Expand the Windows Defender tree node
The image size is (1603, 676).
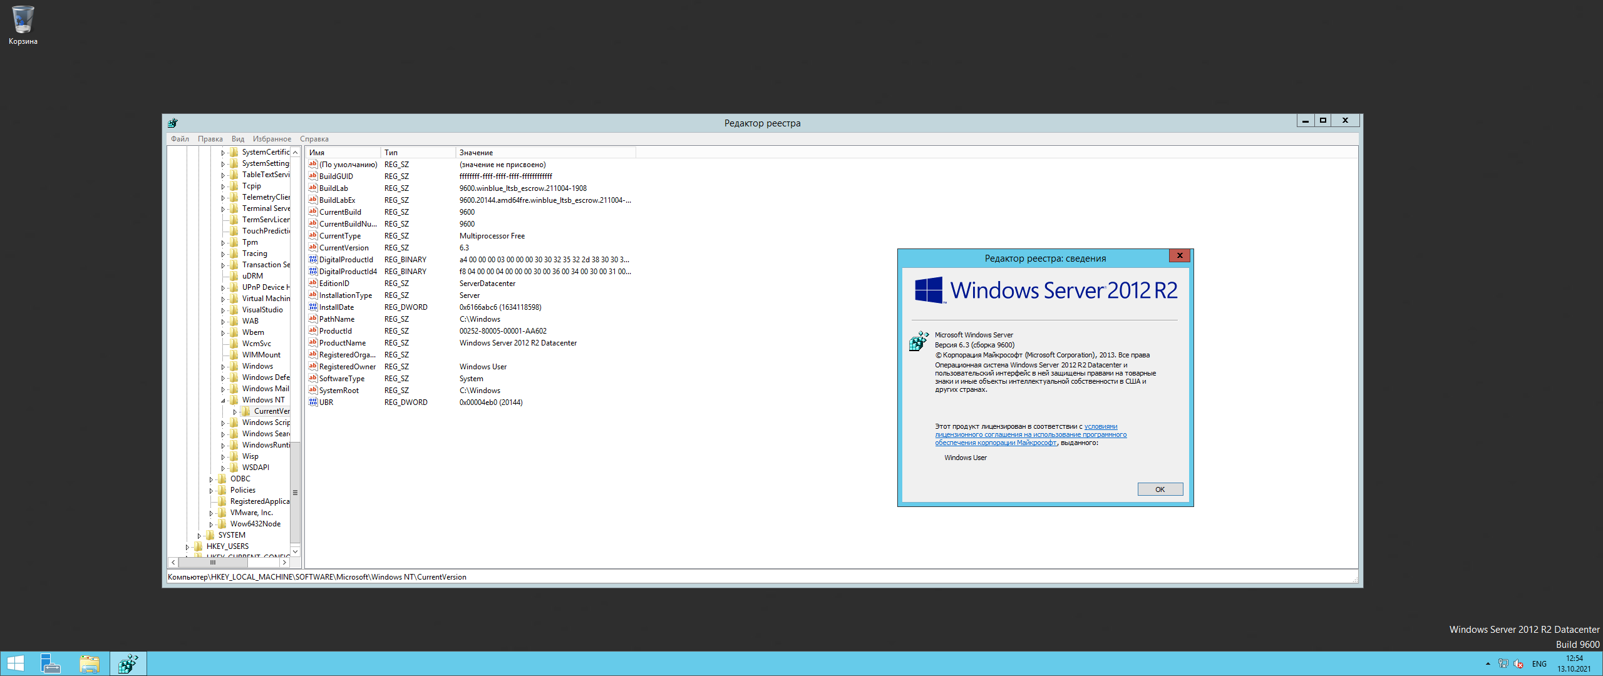tap(222, 378)
